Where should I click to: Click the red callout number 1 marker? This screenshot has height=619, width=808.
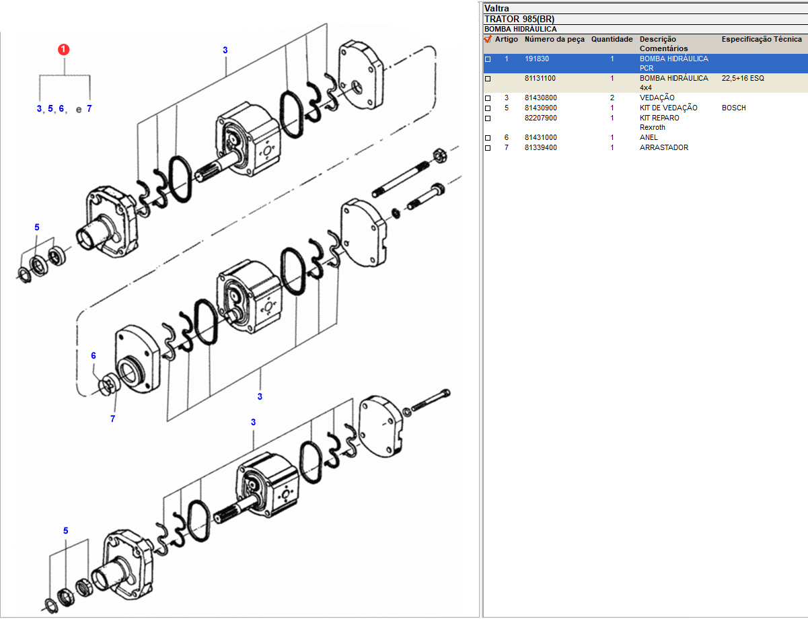tap(64, 49)
